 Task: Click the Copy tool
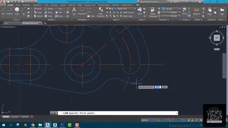point(38,12)
